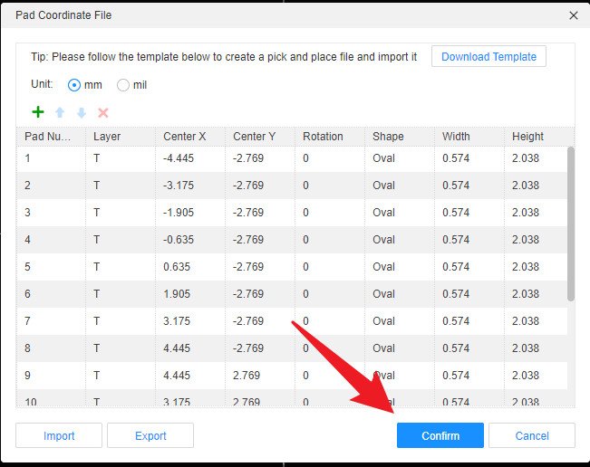590x467 pixels.
Task: Click the Center X column header
Action: pos(185,137)
